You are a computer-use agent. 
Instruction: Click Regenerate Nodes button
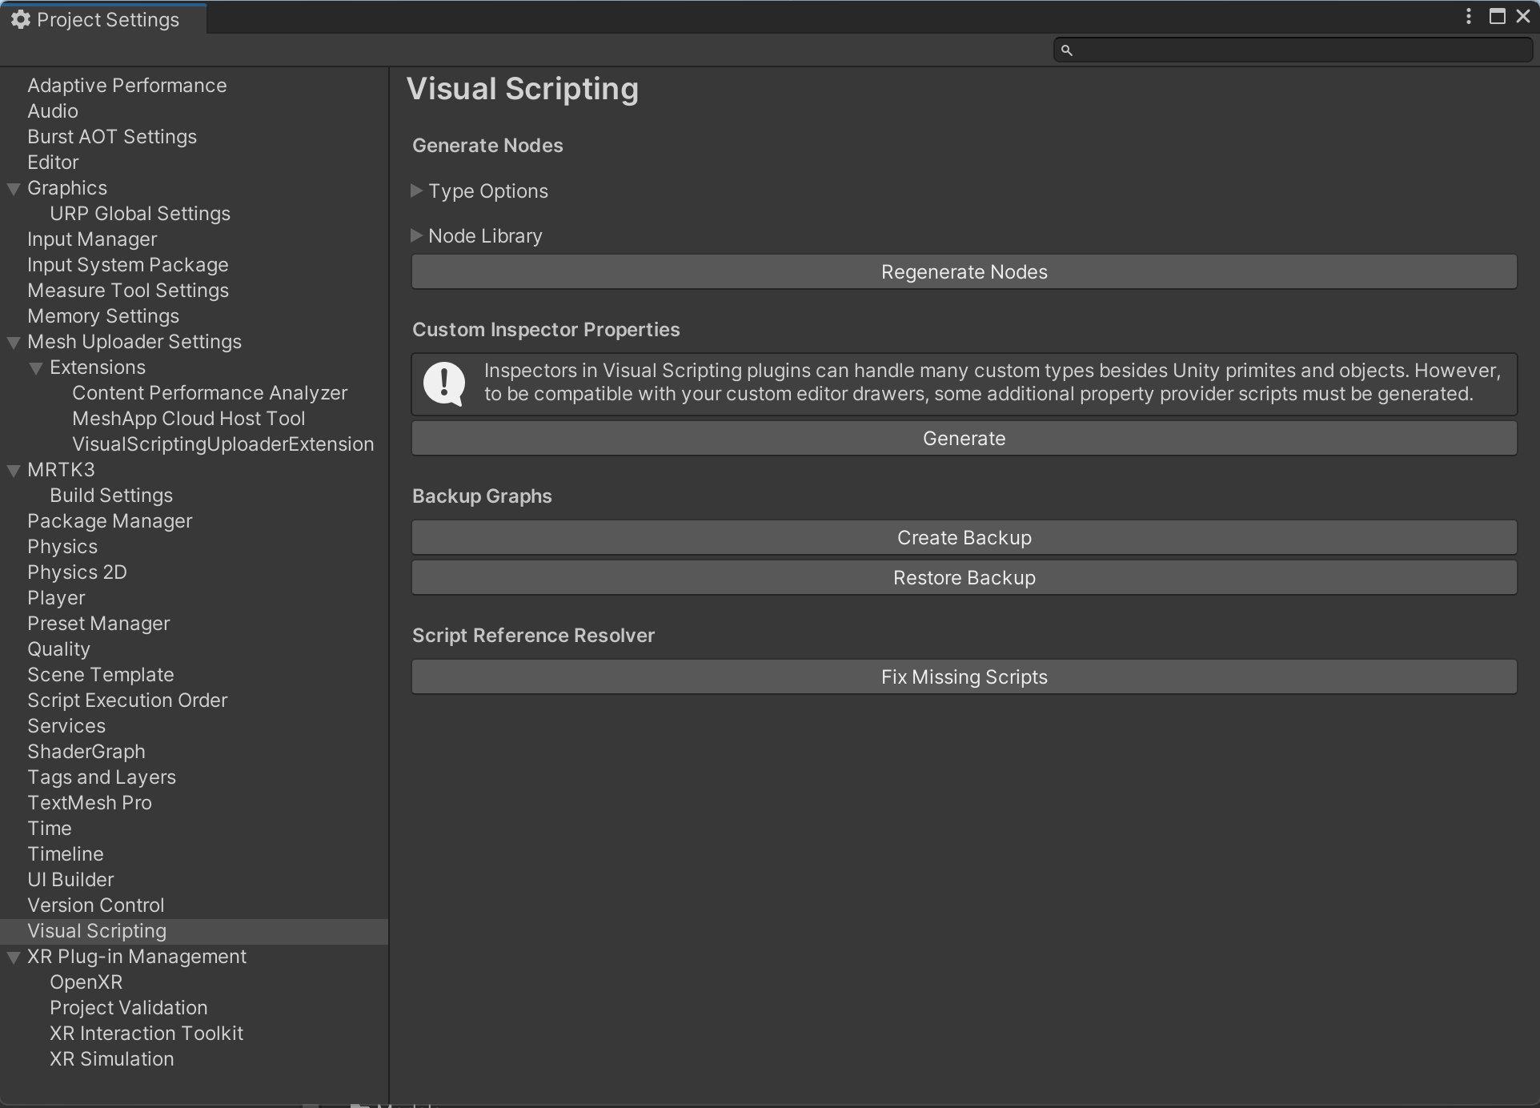point(964,271)
